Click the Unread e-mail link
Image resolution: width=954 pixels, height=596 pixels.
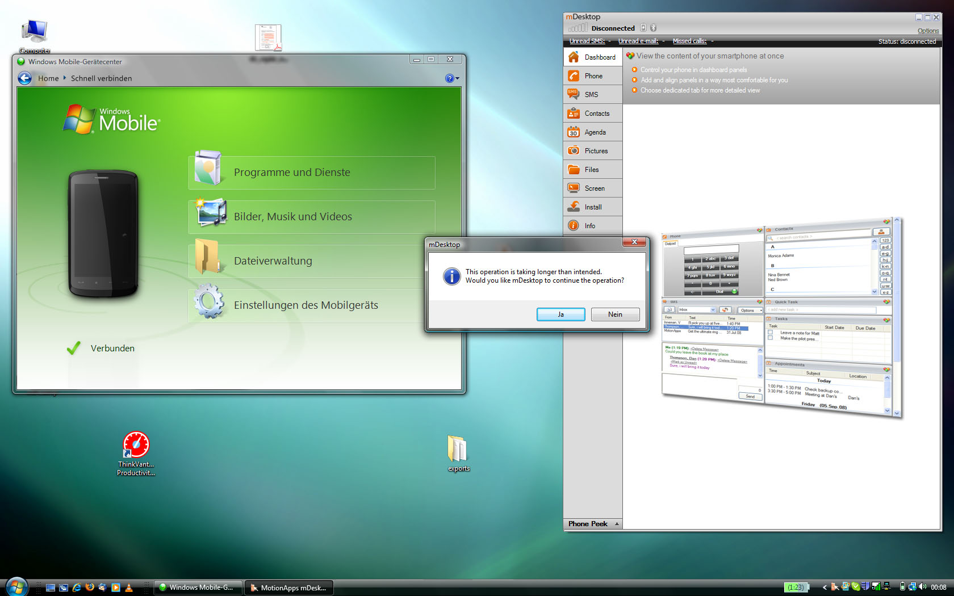pyautogui.click(x=638, y=41)
